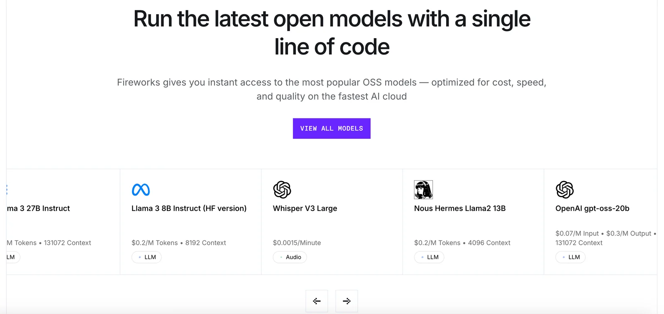Click LLM tag on Llama 3 8B card

coord(146,257)
